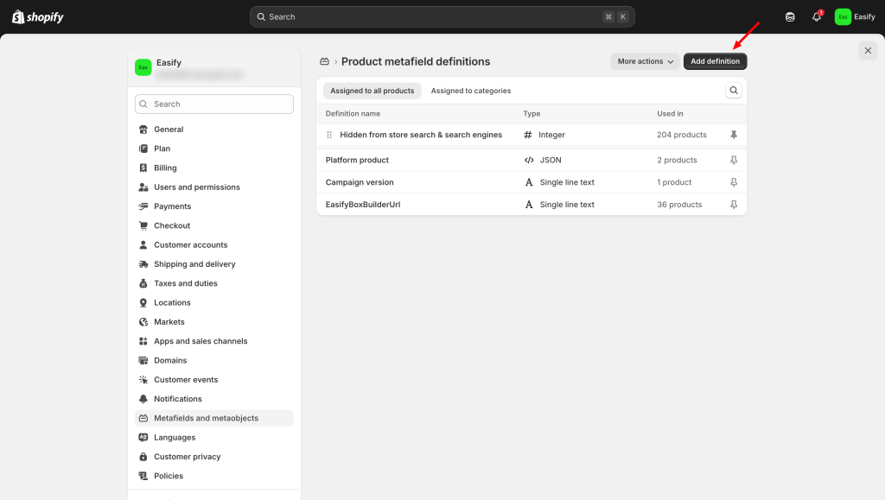Click the Add definition button
This screenshot has height=500, width=885.
(715, 62)
